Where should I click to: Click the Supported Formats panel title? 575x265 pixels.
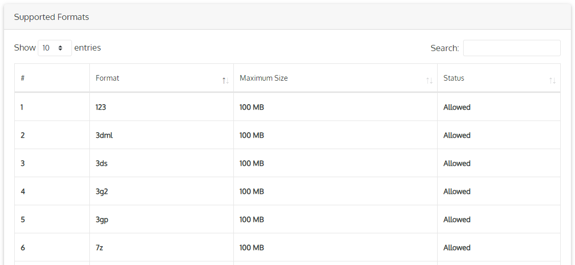pyautogui.click(x=52, y=17)
